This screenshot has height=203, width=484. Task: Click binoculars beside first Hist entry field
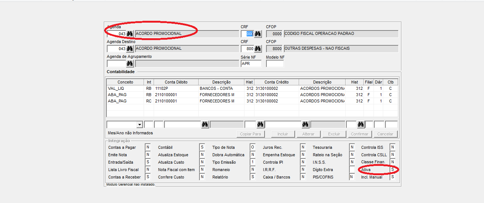[x=260, y=124]
